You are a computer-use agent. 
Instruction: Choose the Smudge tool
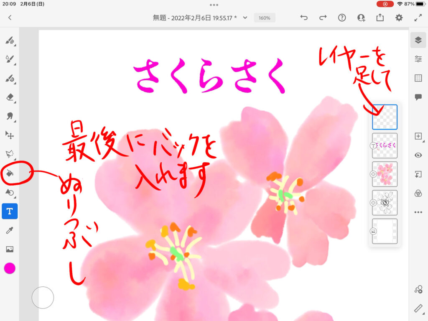pos(10,116)
